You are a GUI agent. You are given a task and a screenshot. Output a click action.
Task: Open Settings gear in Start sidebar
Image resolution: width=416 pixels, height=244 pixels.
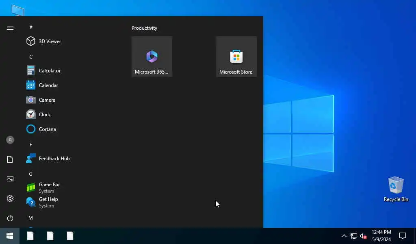point(10,198)
